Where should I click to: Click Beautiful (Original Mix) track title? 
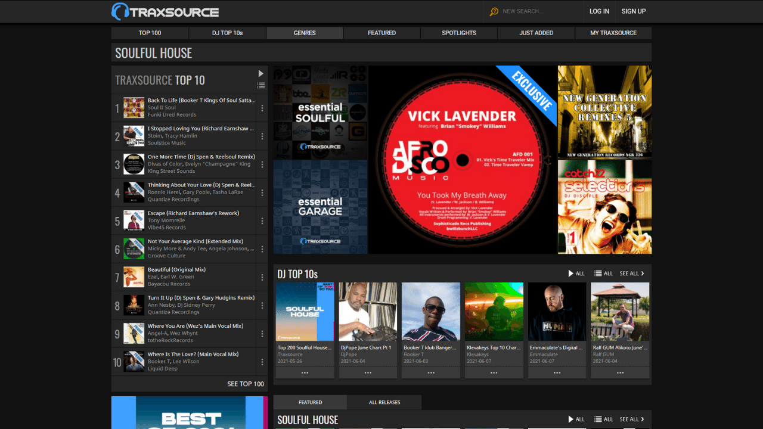point(176,269)
